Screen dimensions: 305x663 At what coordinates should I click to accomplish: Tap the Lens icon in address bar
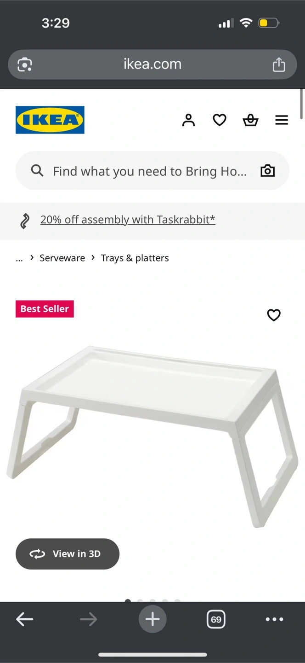coord(25,64)
